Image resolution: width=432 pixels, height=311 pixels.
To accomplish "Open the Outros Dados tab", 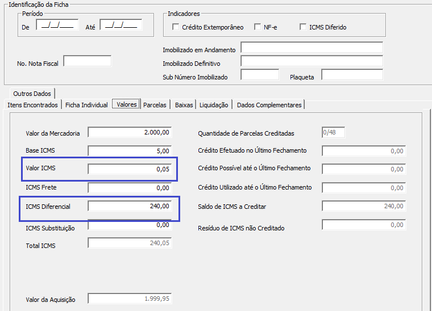I will (x=32, y=94).
